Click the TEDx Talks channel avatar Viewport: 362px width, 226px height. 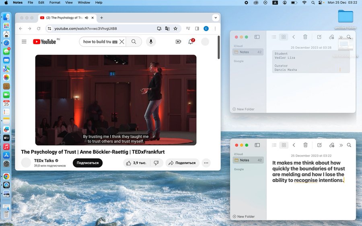point(26,163)
